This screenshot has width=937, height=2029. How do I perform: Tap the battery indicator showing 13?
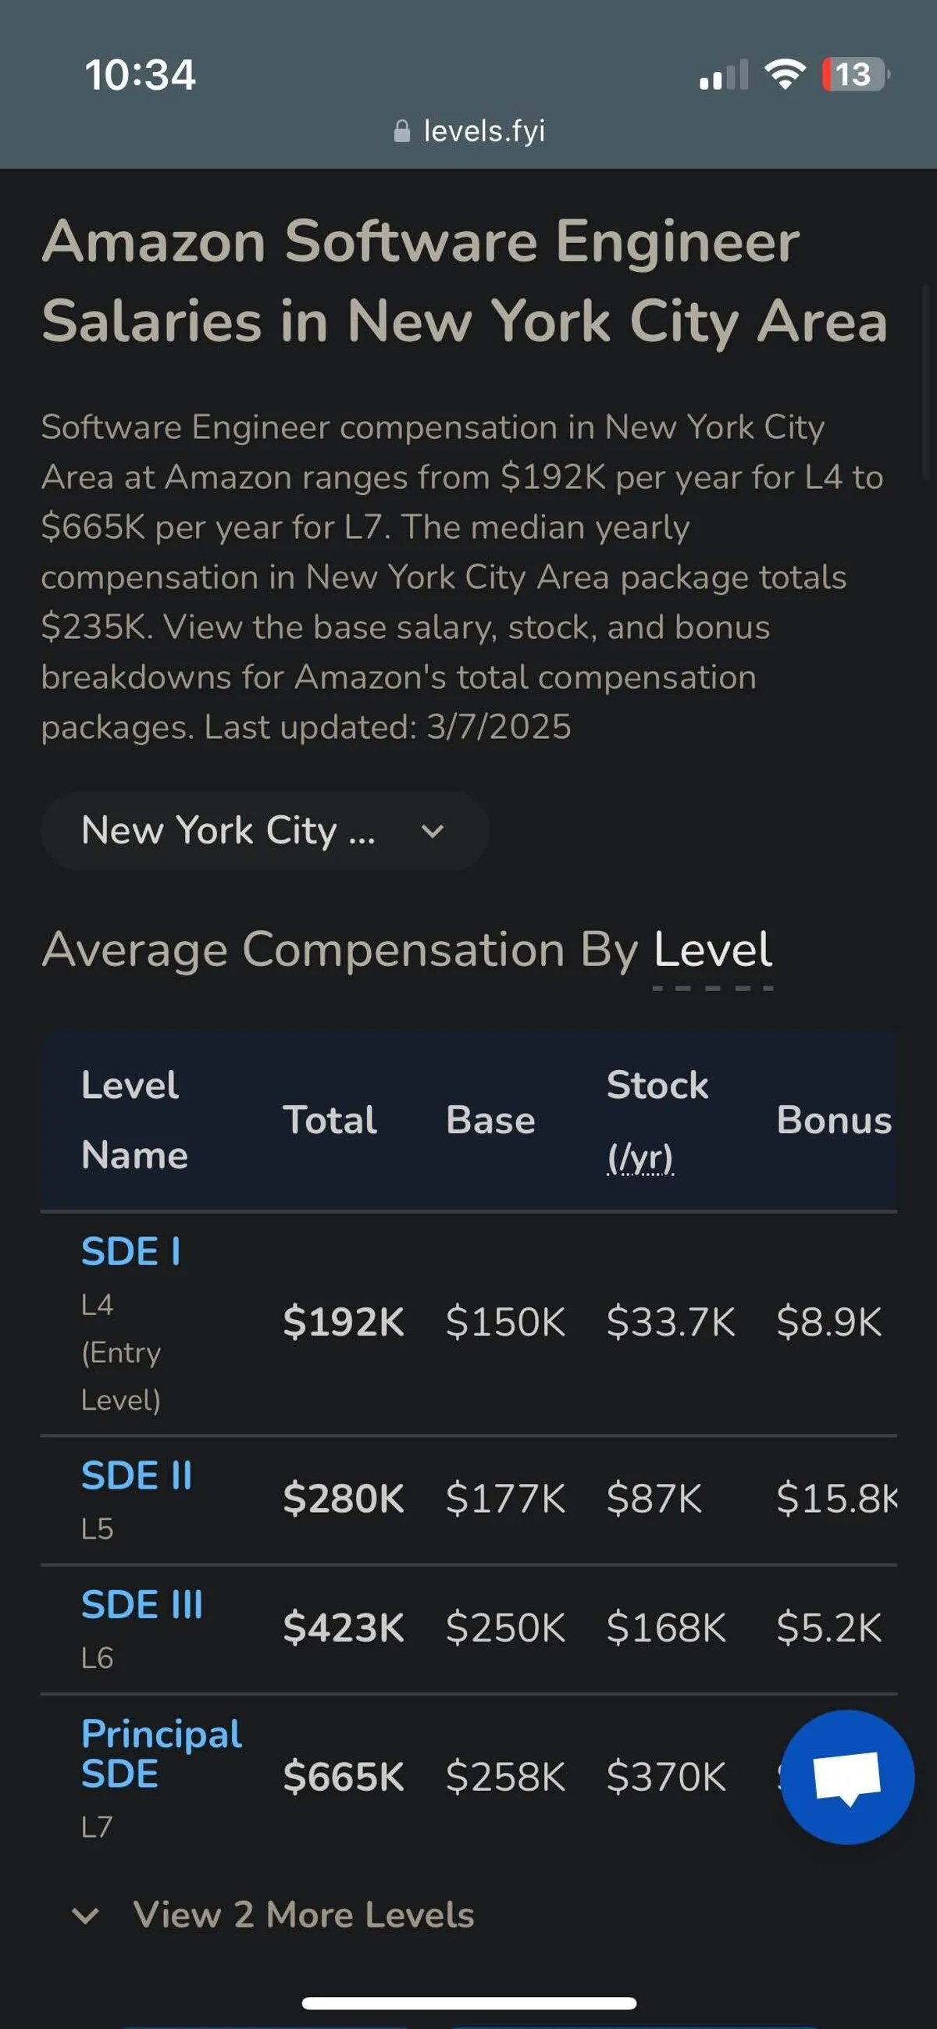[x=855, y=75]
